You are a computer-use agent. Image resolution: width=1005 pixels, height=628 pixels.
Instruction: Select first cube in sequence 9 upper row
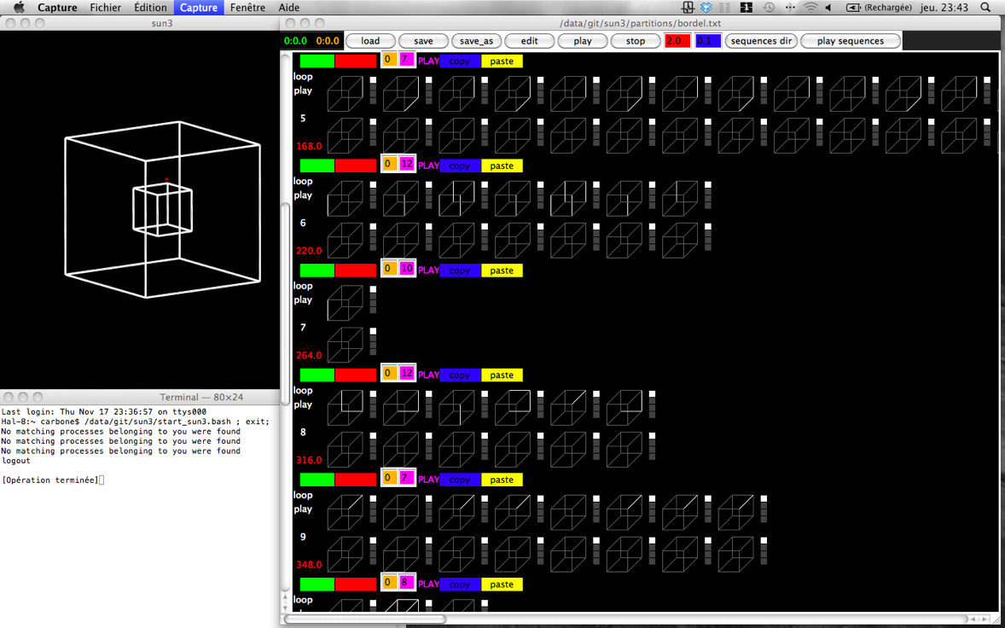pyautogui.click(x=346, y=512)
